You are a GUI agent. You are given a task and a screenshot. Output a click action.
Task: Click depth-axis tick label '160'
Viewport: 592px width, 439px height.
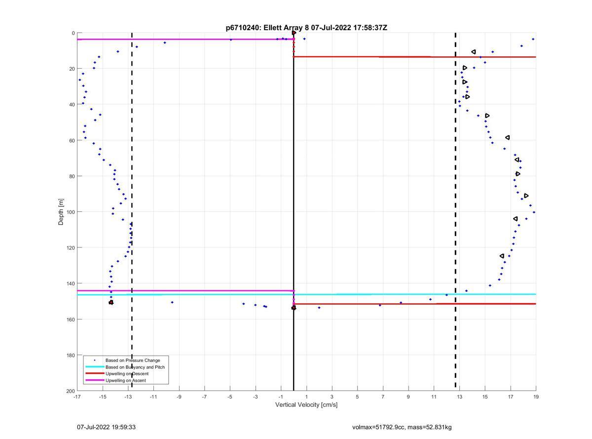(71, 319)
